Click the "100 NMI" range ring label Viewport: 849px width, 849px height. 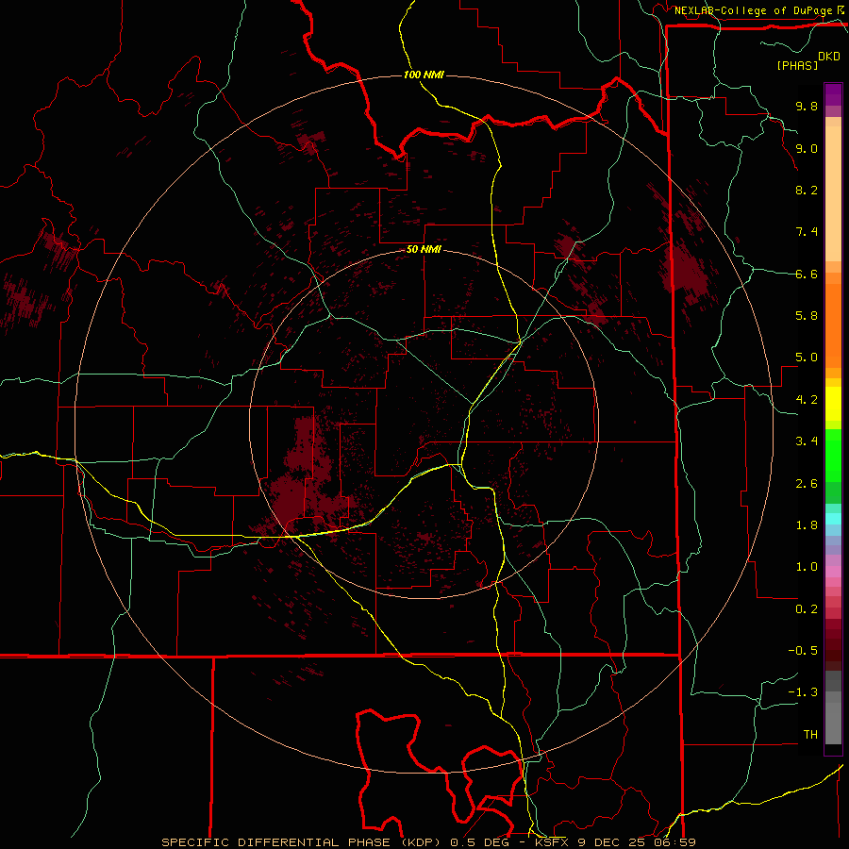point(424,75)
